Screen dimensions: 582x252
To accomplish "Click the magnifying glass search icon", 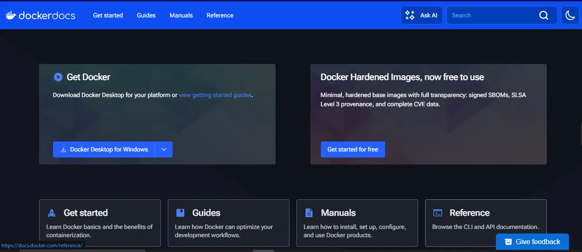I will click(x=544, y=15).
